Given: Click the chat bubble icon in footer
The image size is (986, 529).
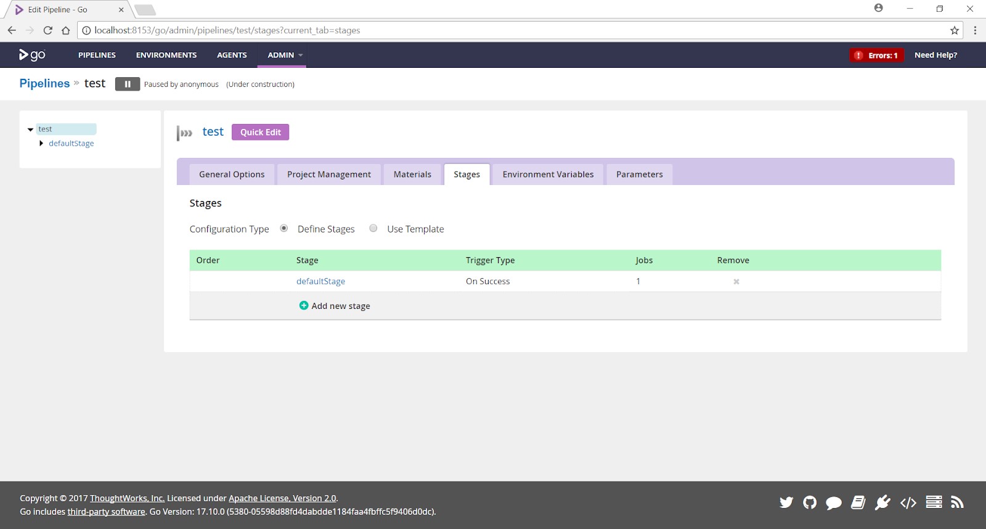Looking at the screenshot, I should click(833, 503).
